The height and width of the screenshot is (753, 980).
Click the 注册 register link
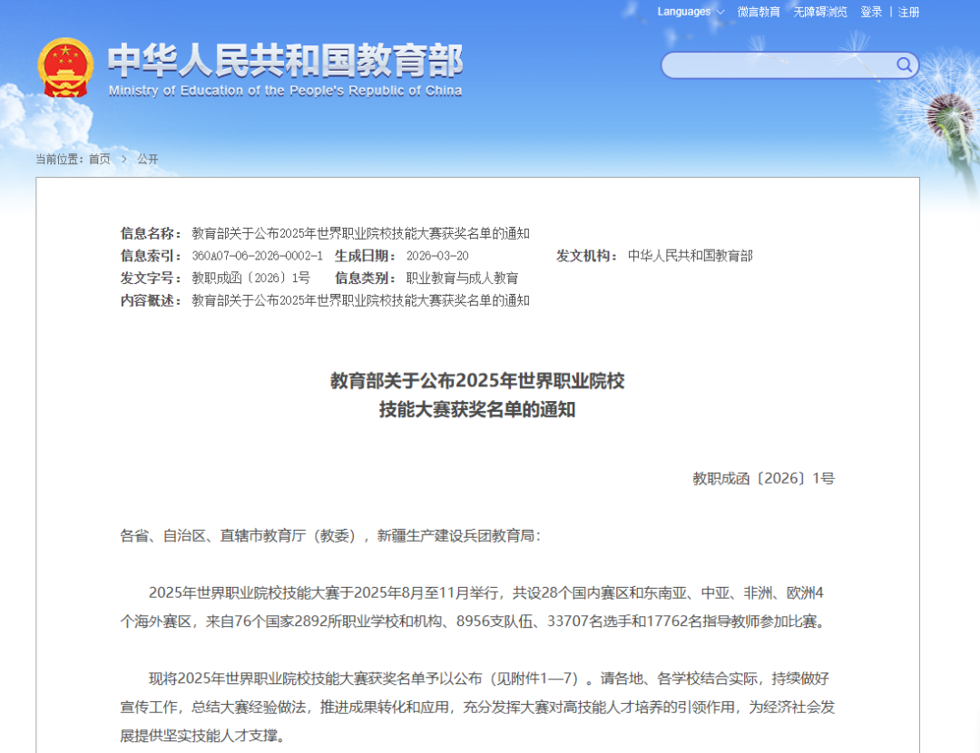(x=908, y=12)
